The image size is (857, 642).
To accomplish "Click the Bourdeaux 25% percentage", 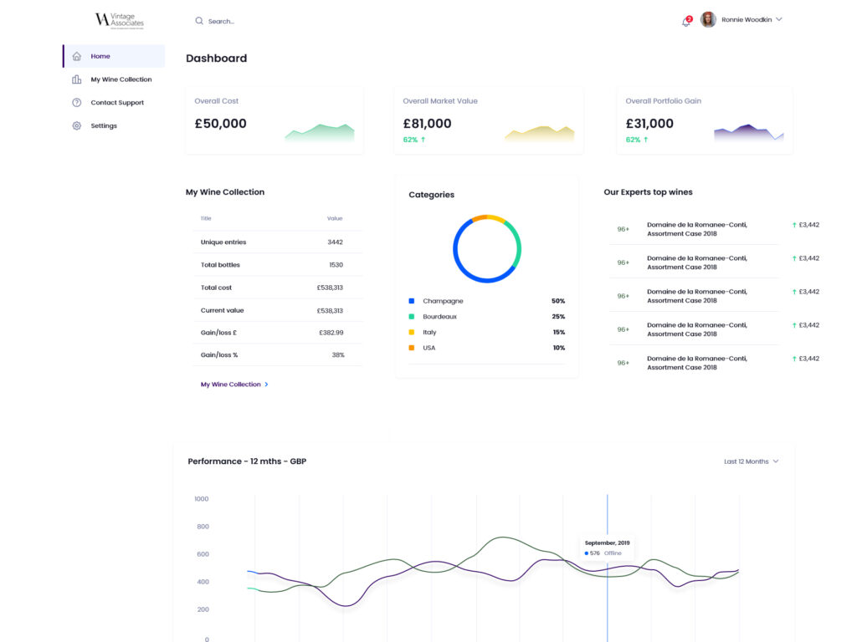I will coord(558,317).
